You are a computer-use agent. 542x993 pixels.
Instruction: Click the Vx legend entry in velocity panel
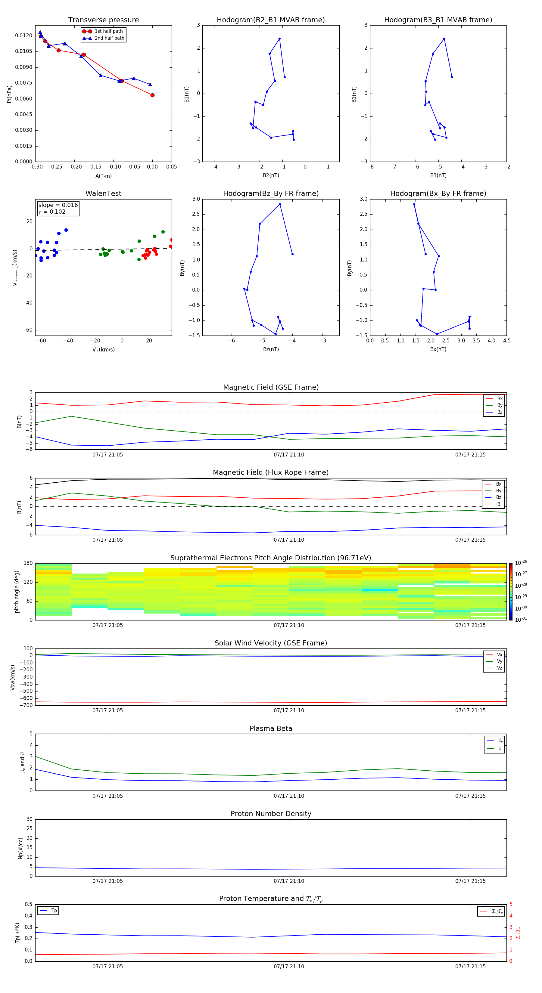[494, 654]
